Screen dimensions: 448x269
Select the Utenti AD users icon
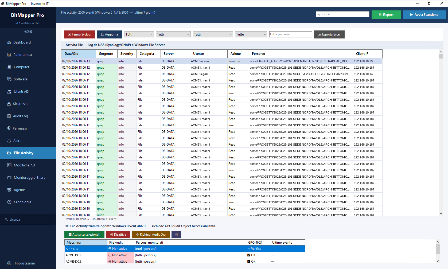click(9, 92)
